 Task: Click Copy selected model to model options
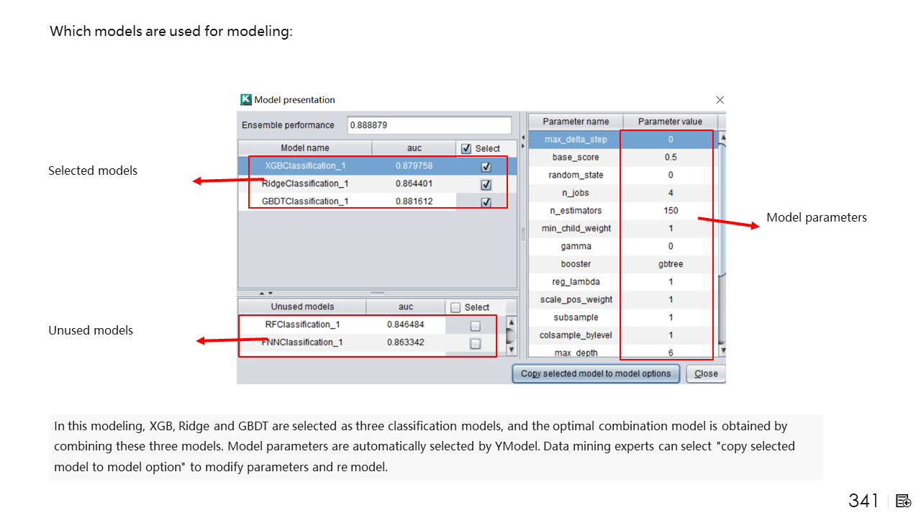[596, 373]
